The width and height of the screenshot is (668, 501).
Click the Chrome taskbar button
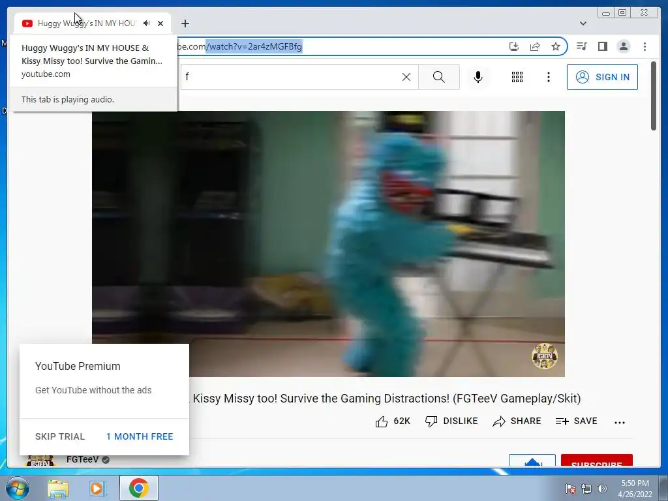tap(139, 488)
